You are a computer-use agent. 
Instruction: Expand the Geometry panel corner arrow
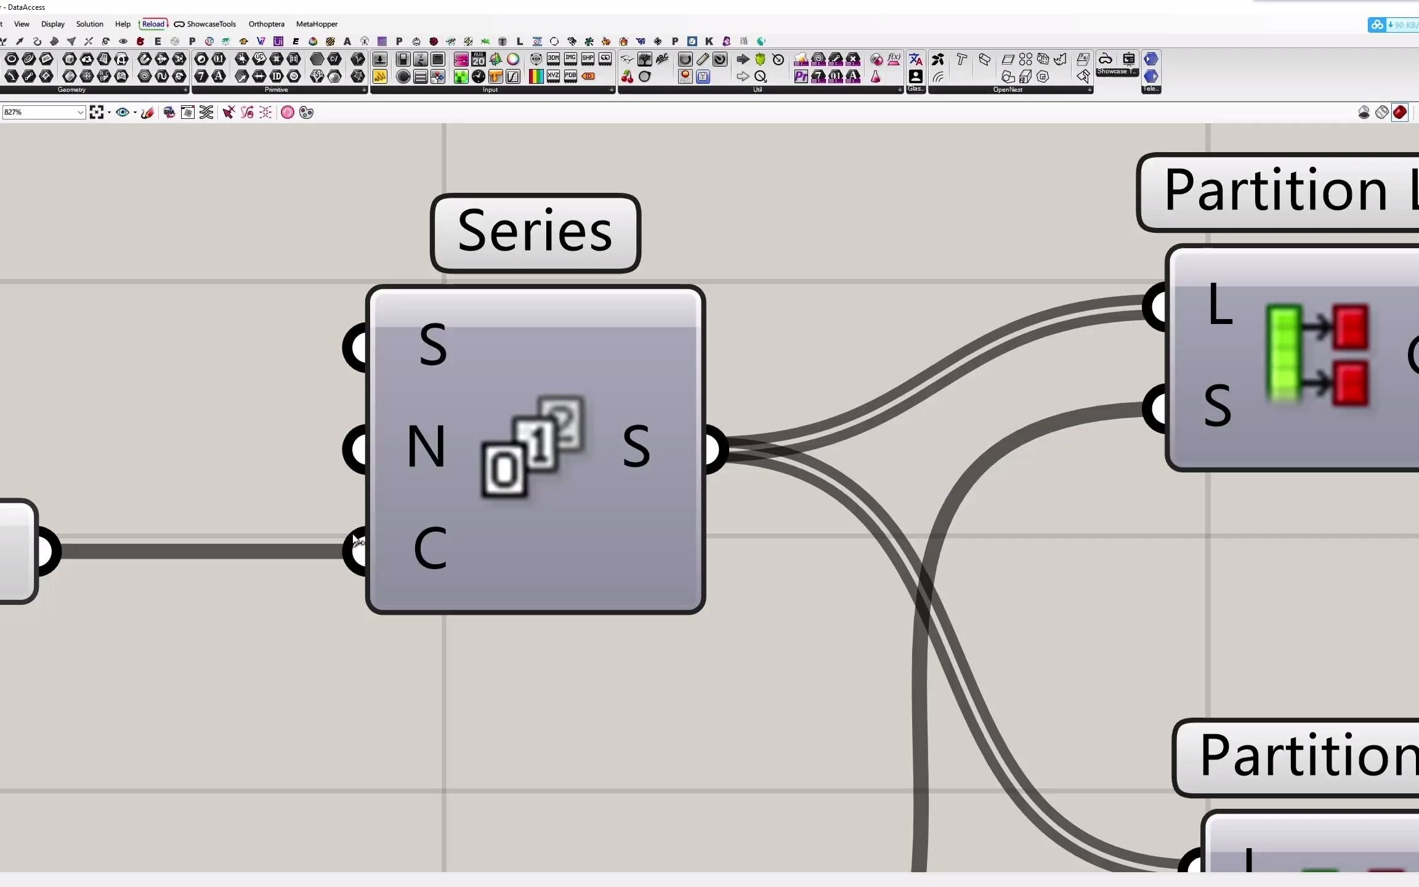pyautogui.click(x=185, y=90)
